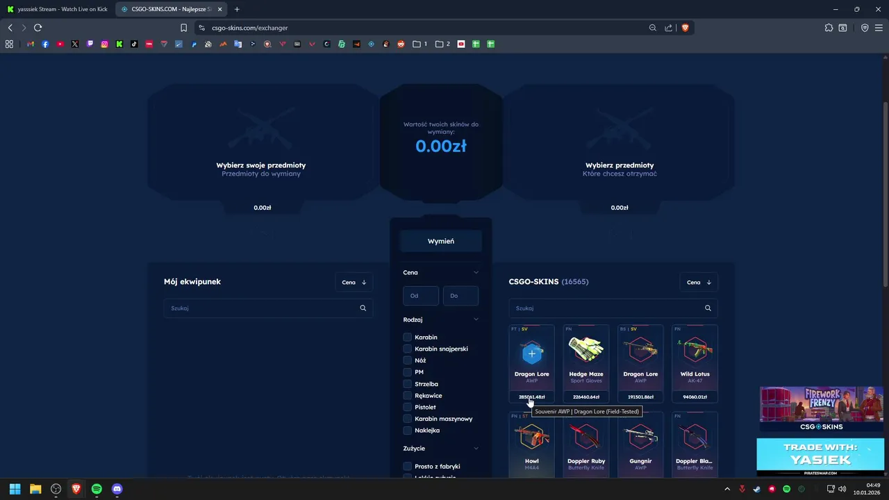Open the Gmail bookmark icon

31,44
